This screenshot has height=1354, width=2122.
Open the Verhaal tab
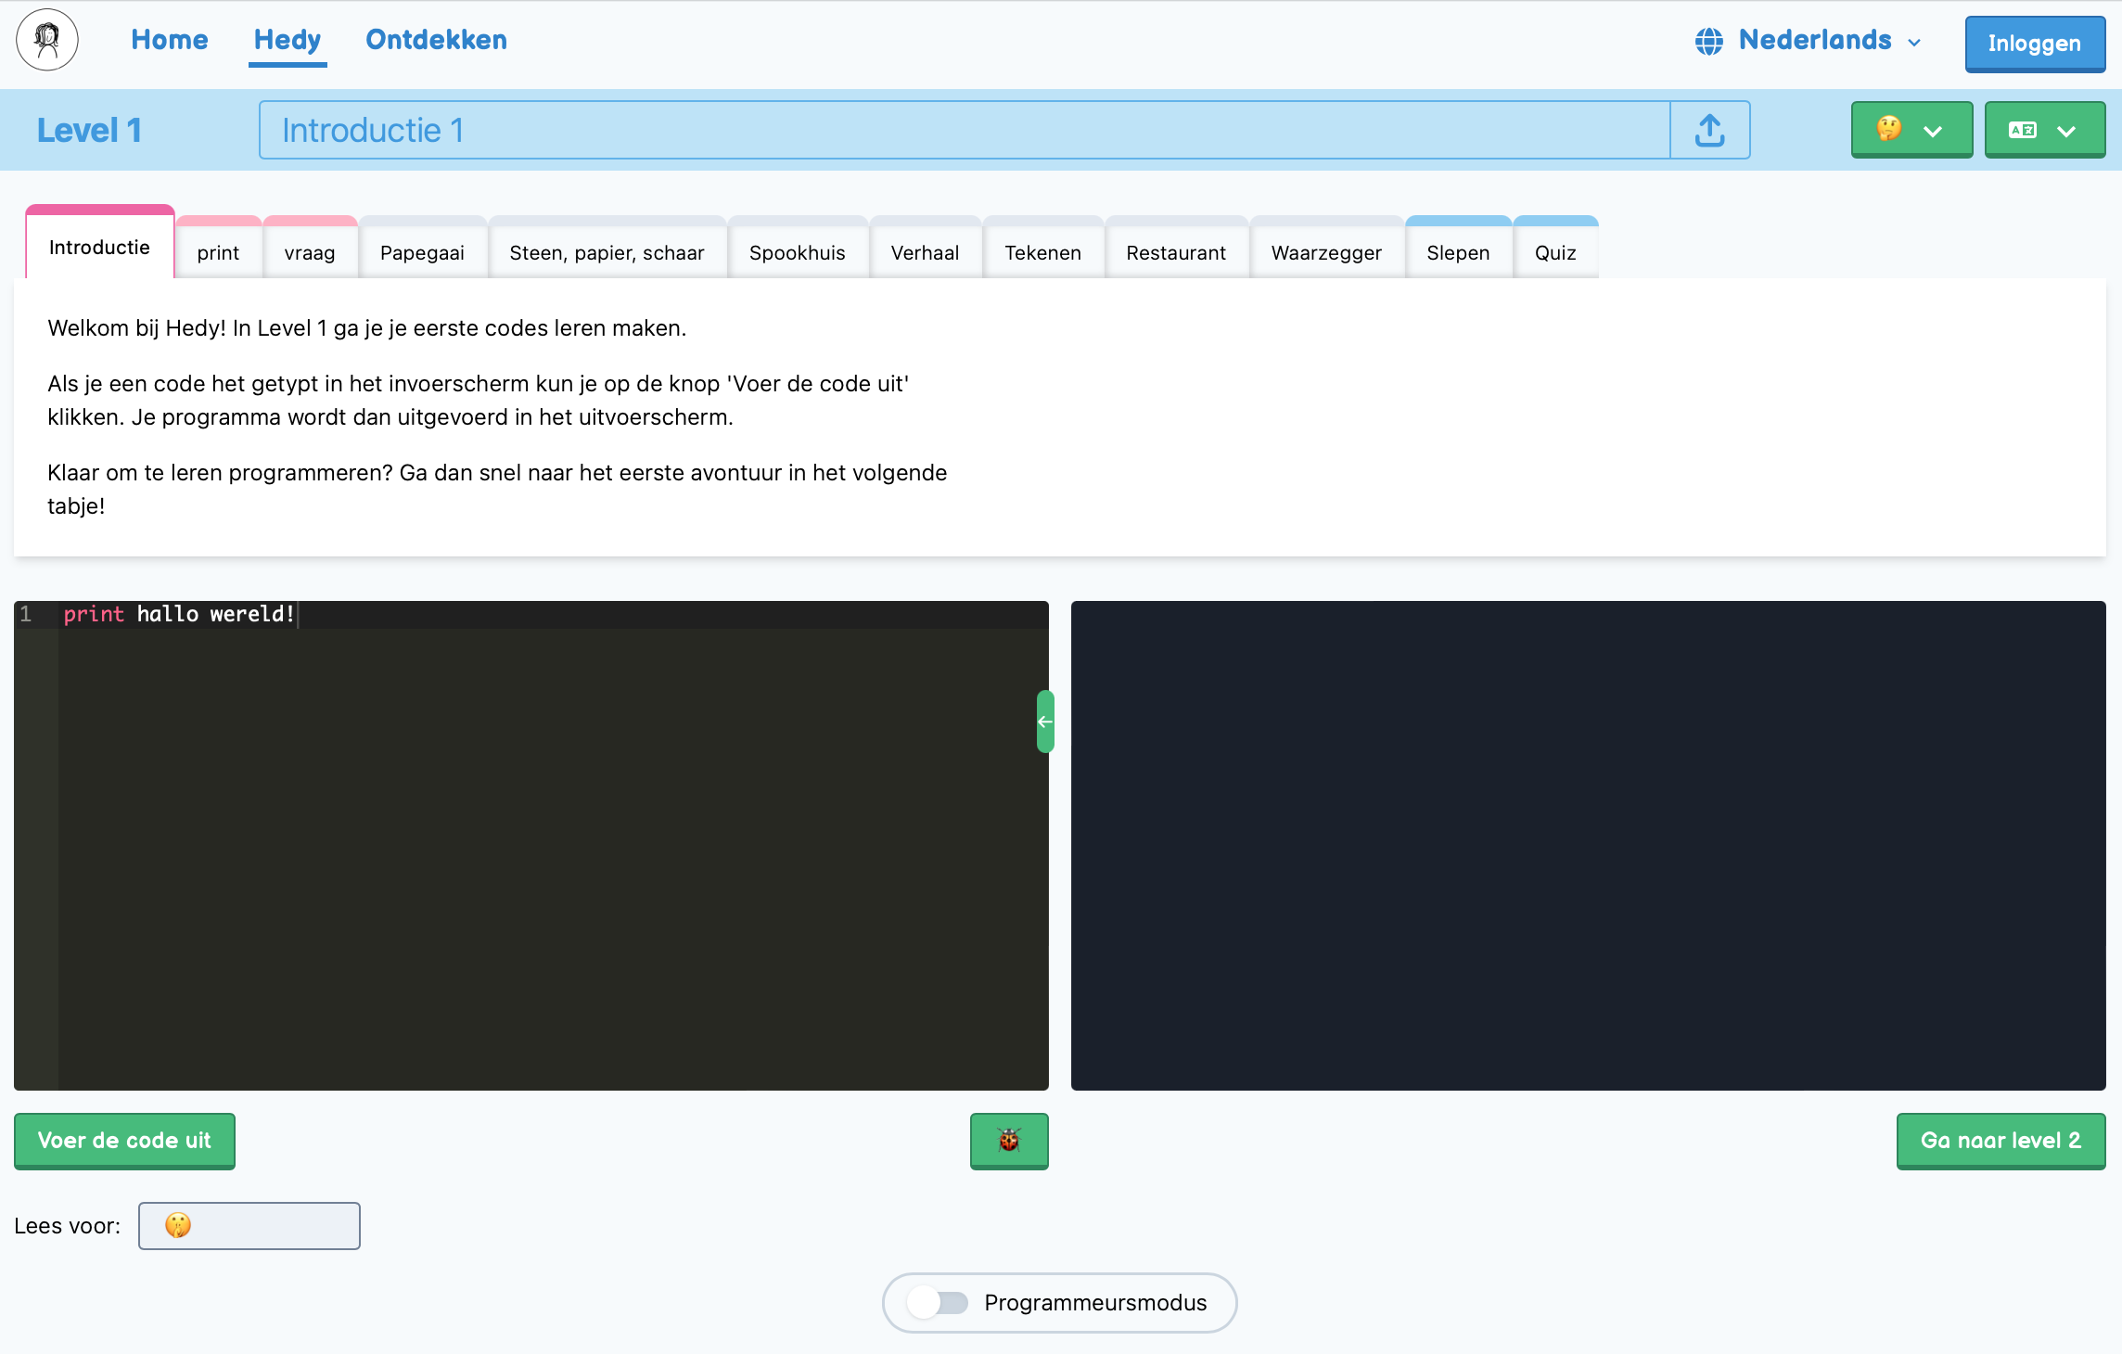(926, 249)
